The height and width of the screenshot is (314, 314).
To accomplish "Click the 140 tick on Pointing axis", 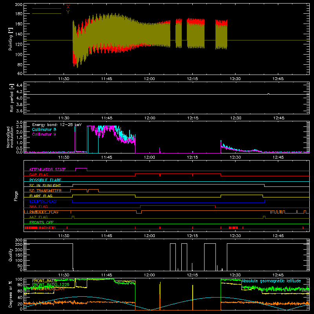I will (19, 34).
